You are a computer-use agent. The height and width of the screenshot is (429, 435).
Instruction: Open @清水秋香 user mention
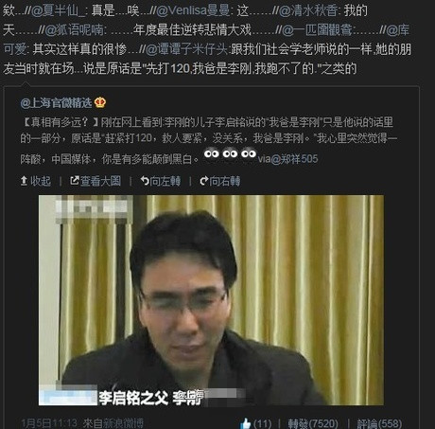pyautogui.click(x=308, y=11)
